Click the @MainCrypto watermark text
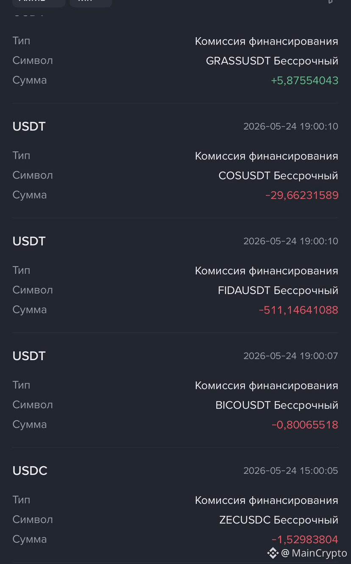351x564 pixels. (x=314, y=553)
